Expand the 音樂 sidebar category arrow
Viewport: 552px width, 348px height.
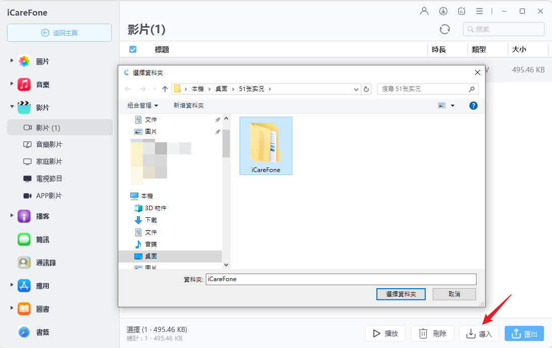click(x=12, y=84)
